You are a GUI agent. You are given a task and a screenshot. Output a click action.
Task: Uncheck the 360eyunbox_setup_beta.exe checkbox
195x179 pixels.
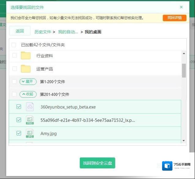coord(19,107)
